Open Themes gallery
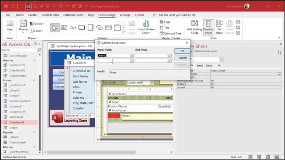This screenshot has width=285, height=160. (23, 27)
